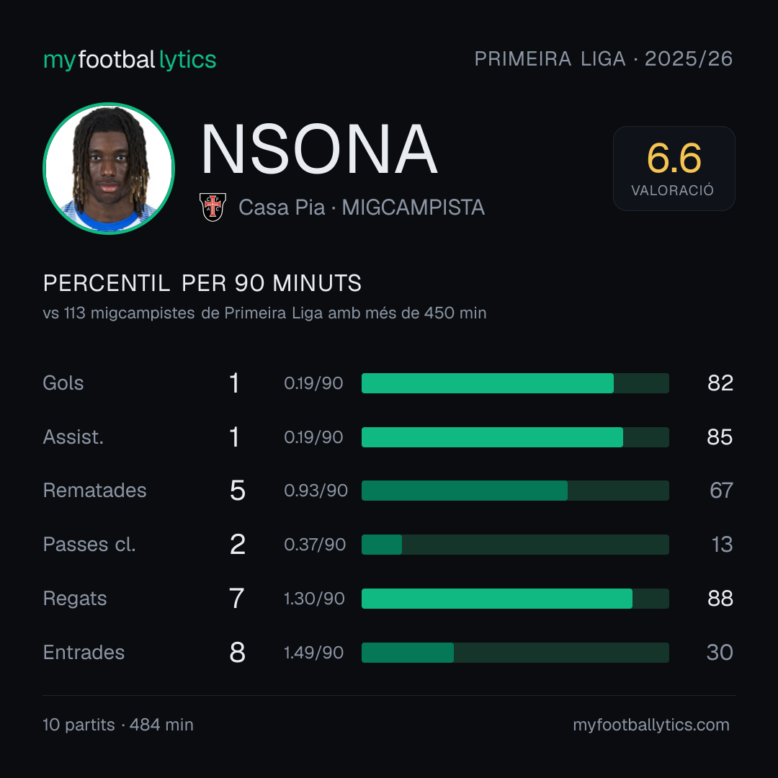This screenshot has height=778, width=778.
Task: Click the Gols percentile bar
Action: point(515,383)
